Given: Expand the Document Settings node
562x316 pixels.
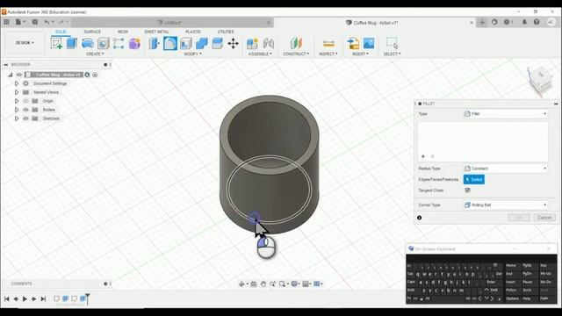Looking at the screenshot, I should [17, 83].
